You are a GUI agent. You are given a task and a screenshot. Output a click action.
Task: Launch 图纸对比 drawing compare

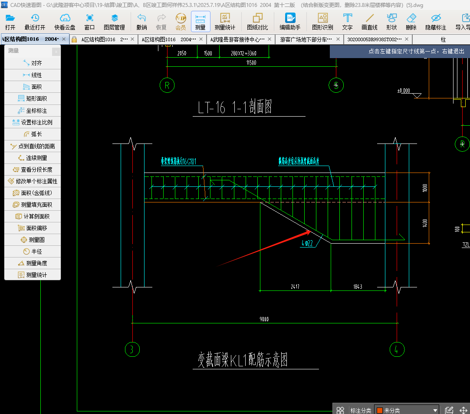point(257,22)
